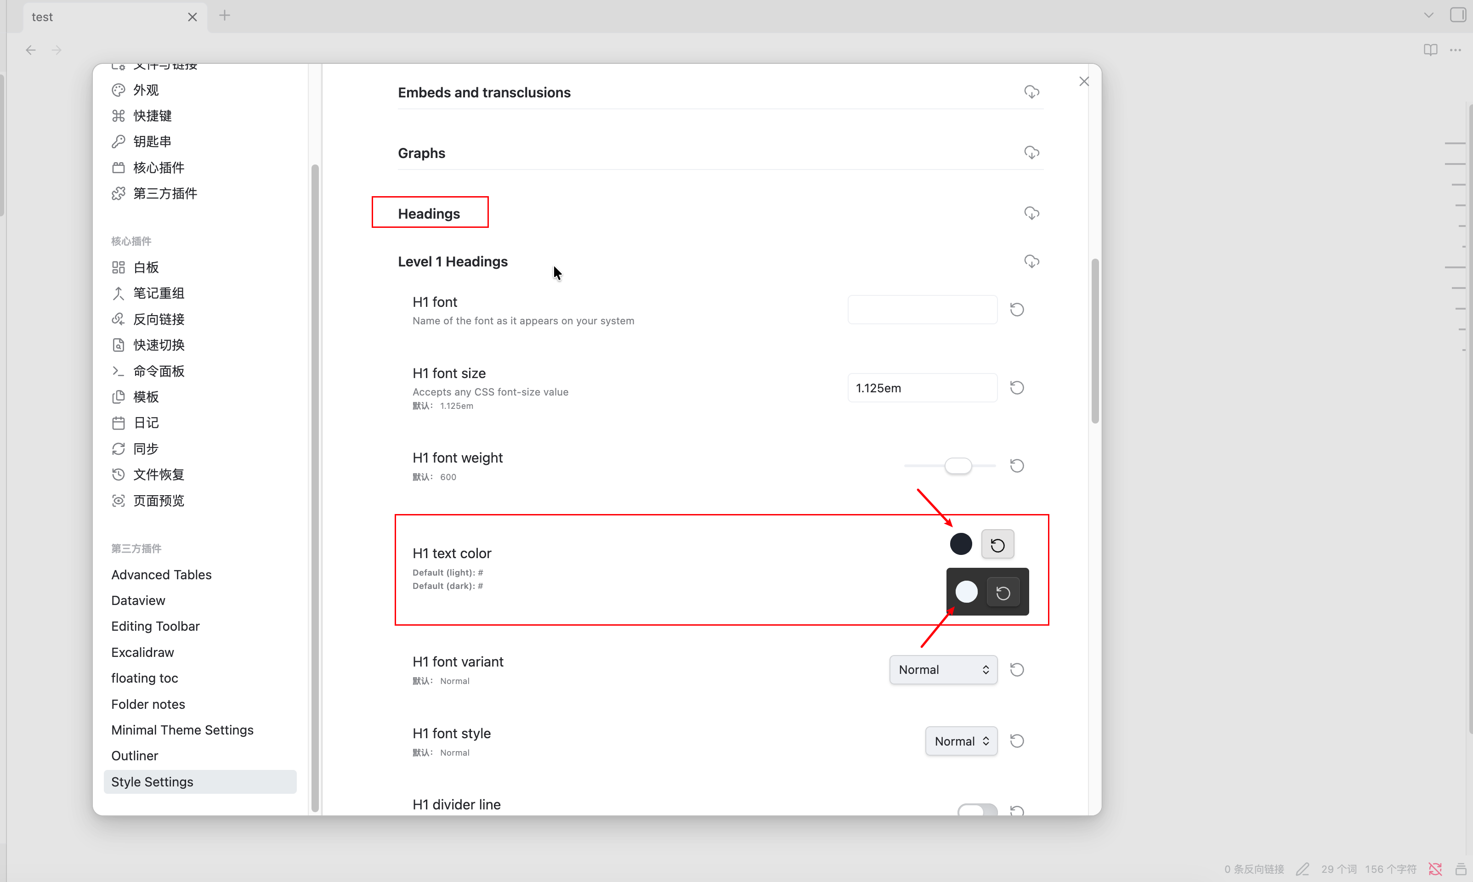This screenshot has width=1473, height=882.
Task: Click the sync status icon in status bar
Action: 1435,869
